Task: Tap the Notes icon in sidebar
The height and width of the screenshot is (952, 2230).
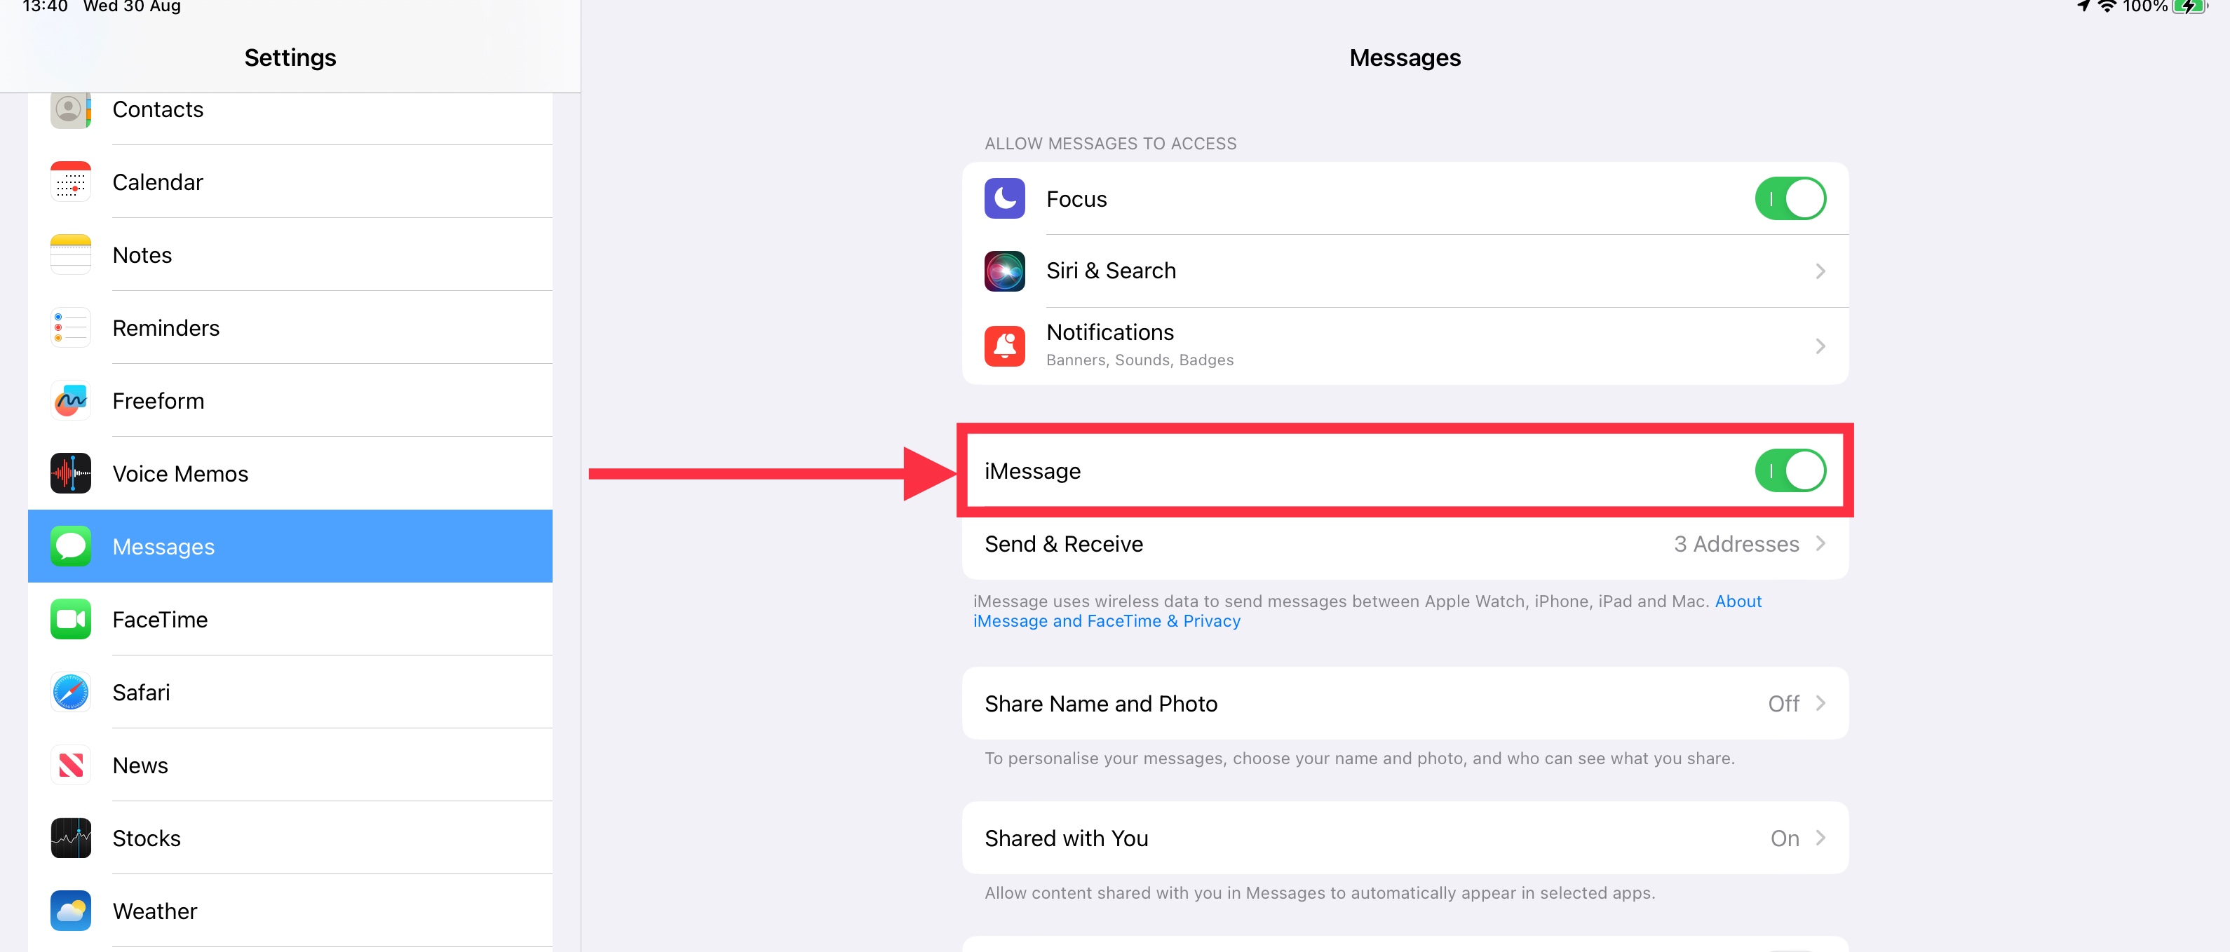Action: click(70, 254)
